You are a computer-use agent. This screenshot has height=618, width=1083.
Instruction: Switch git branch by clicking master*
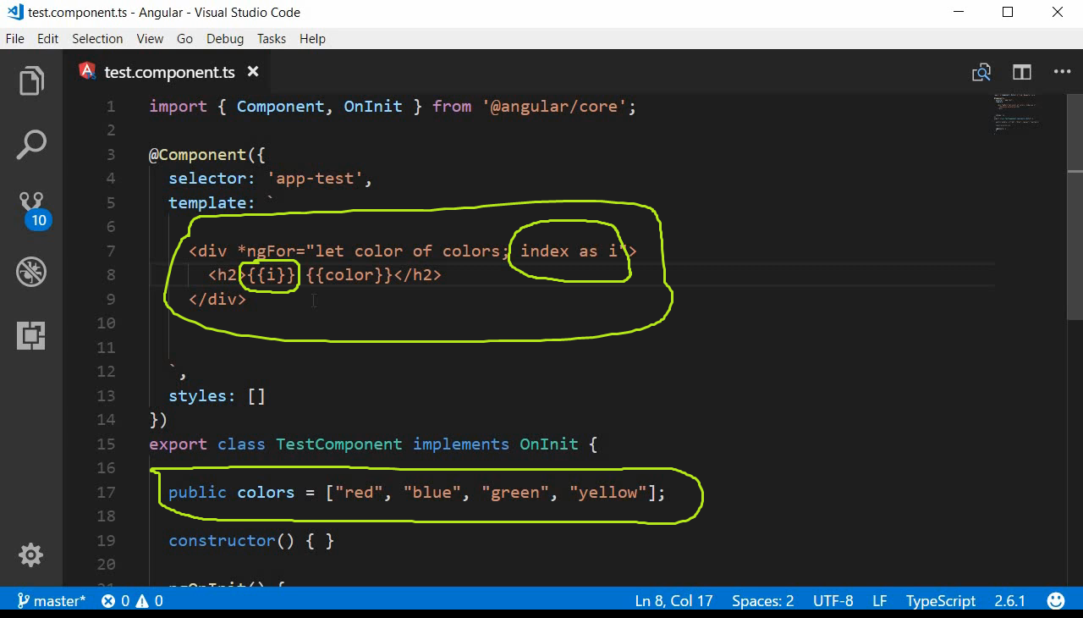click(51, 600)
